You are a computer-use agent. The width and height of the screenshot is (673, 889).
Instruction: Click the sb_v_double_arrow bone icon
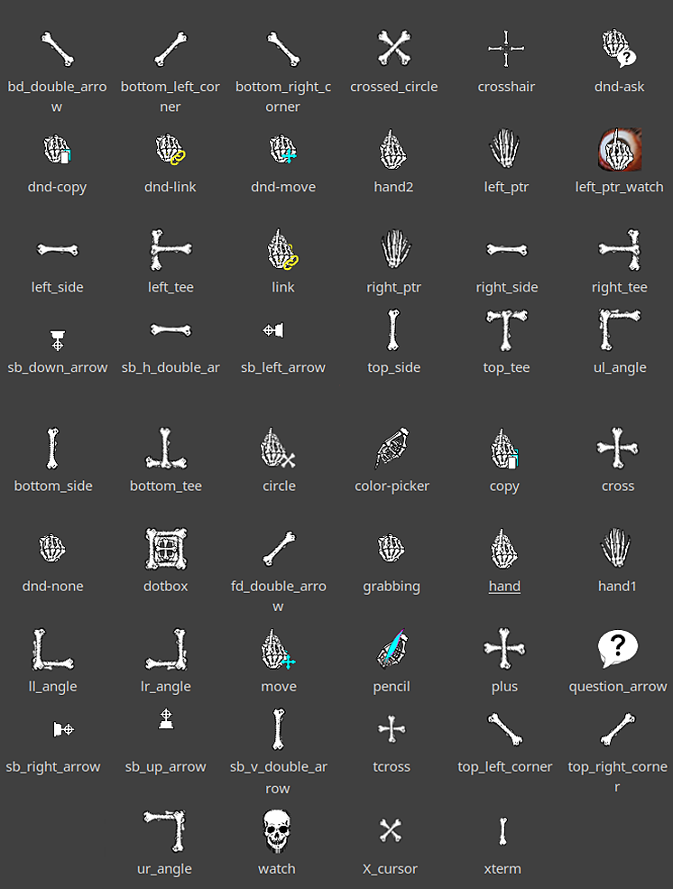[x=278, y=729]
